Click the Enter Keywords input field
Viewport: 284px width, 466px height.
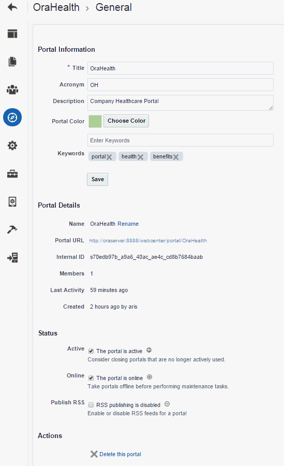[181, 140]
